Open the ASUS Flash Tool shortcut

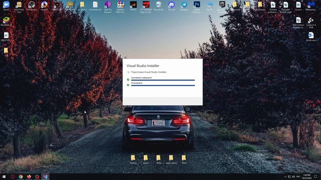[x=19, y=6]
